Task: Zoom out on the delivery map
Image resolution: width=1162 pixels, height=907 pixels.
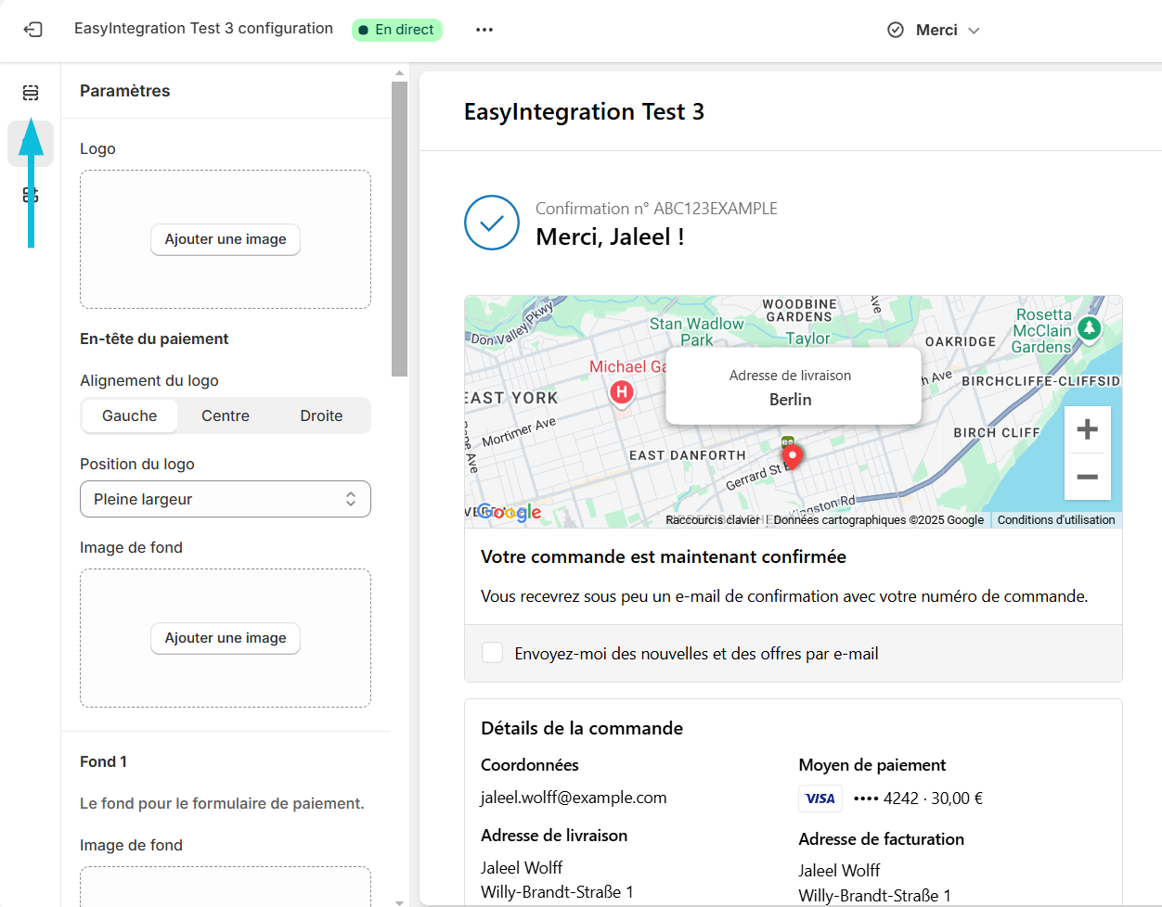Action: tap(1087, 477)
